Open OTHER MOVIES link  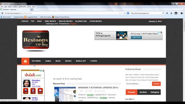(x=96, y=21)
